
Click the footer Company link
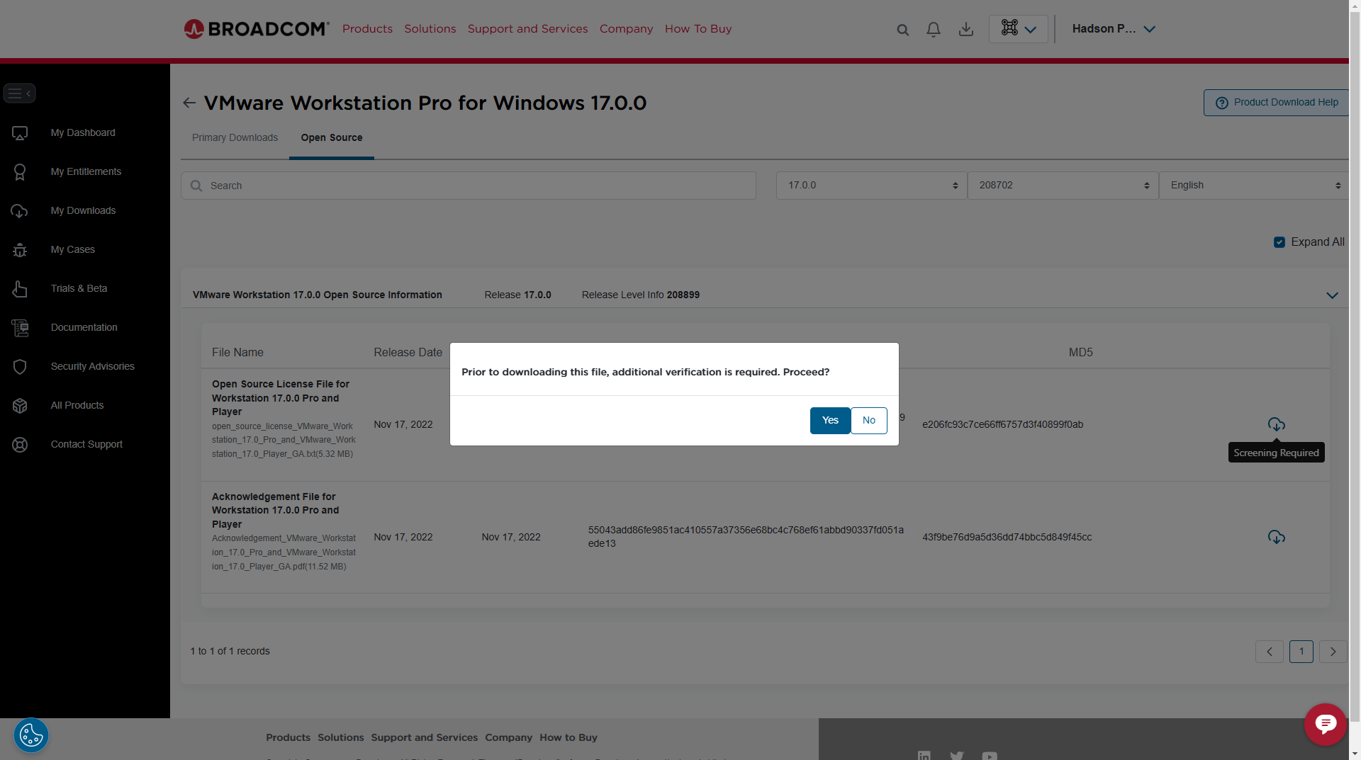tap(508, 737)
